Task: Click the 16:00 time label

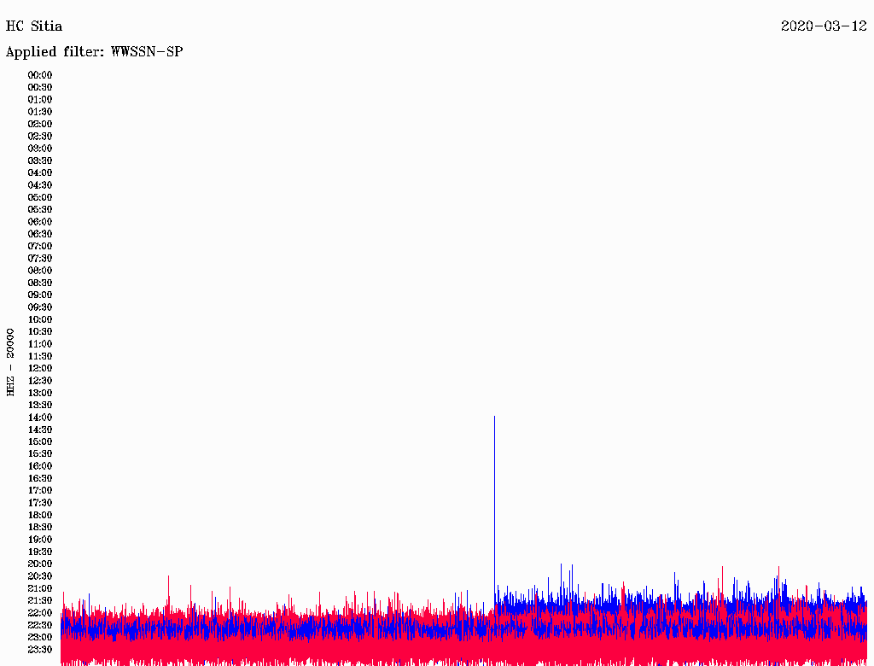Action: pyautogui.click(x=40, y=466)
